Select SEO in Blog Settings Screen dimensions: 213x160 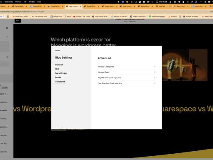tap(57, 69)
